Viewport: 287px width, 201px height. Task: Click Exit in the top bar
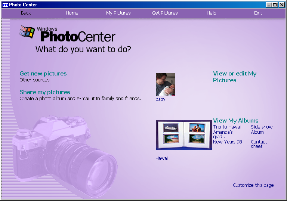click(258, 13)
